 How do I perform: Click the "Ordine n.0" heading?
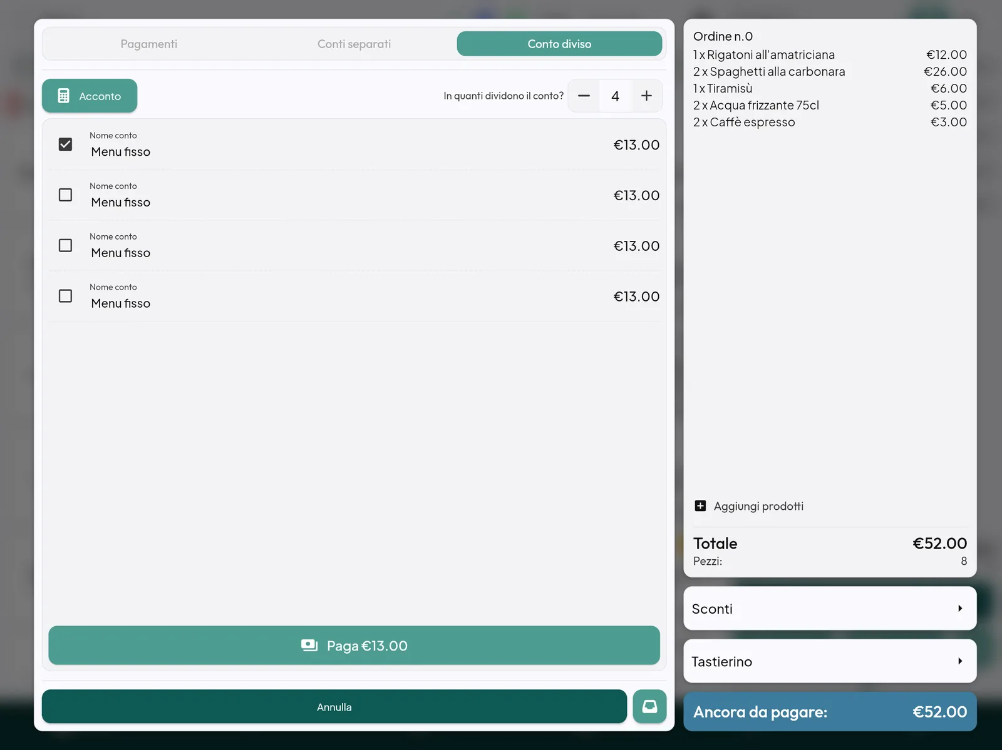(723, 36)
